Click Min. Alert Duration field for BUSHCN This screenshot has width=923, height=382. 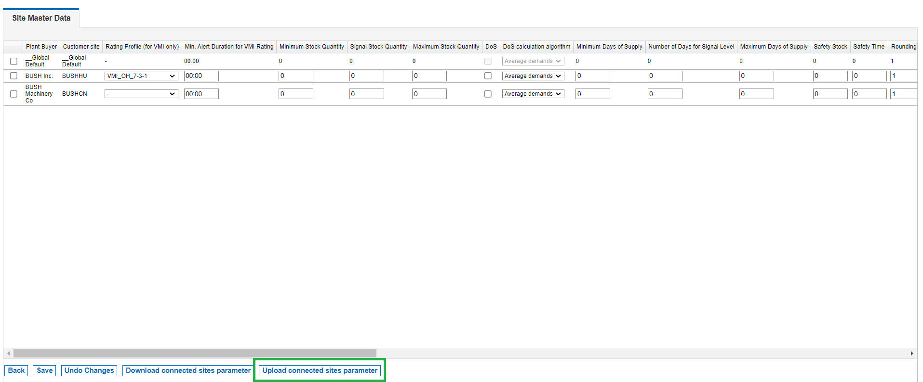coord(201,94)
